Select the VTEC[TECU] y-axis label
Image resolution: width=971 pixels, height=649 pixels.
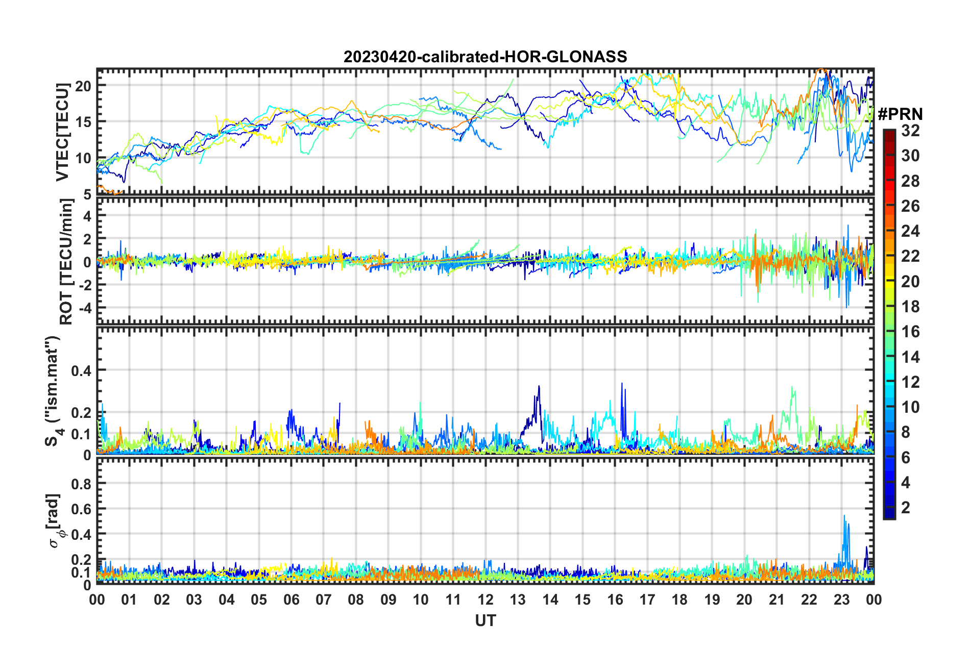click(x=62, y=133)
